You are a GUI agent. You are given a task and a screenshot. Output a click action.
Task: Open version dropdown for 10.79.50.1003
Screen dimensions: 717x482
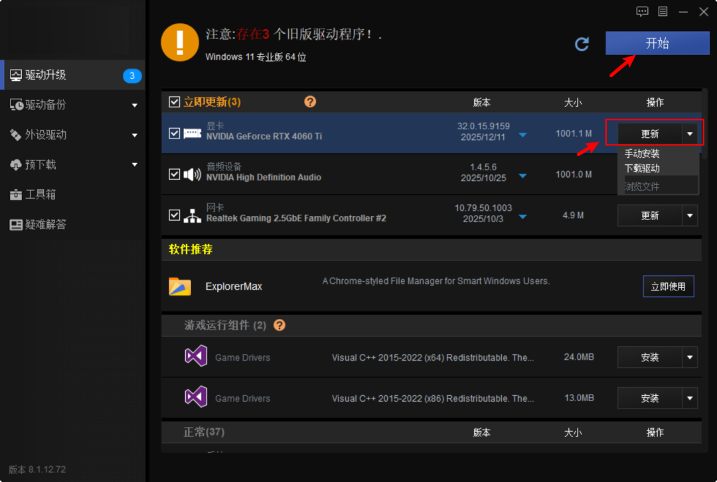(522, 217)
